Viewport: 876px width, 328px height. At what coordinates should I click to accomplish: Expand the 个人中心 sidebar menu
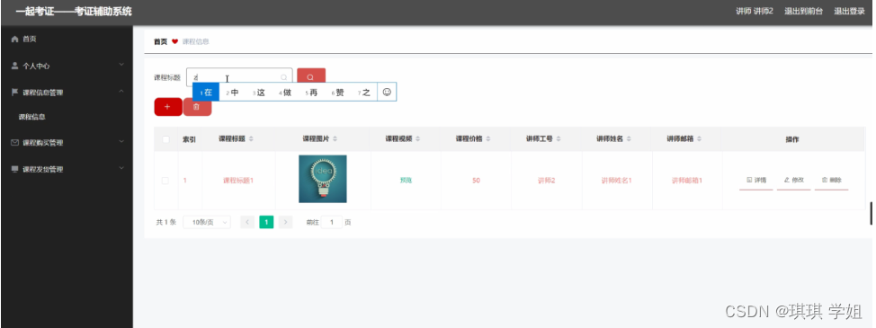click(x=121, y=66)
